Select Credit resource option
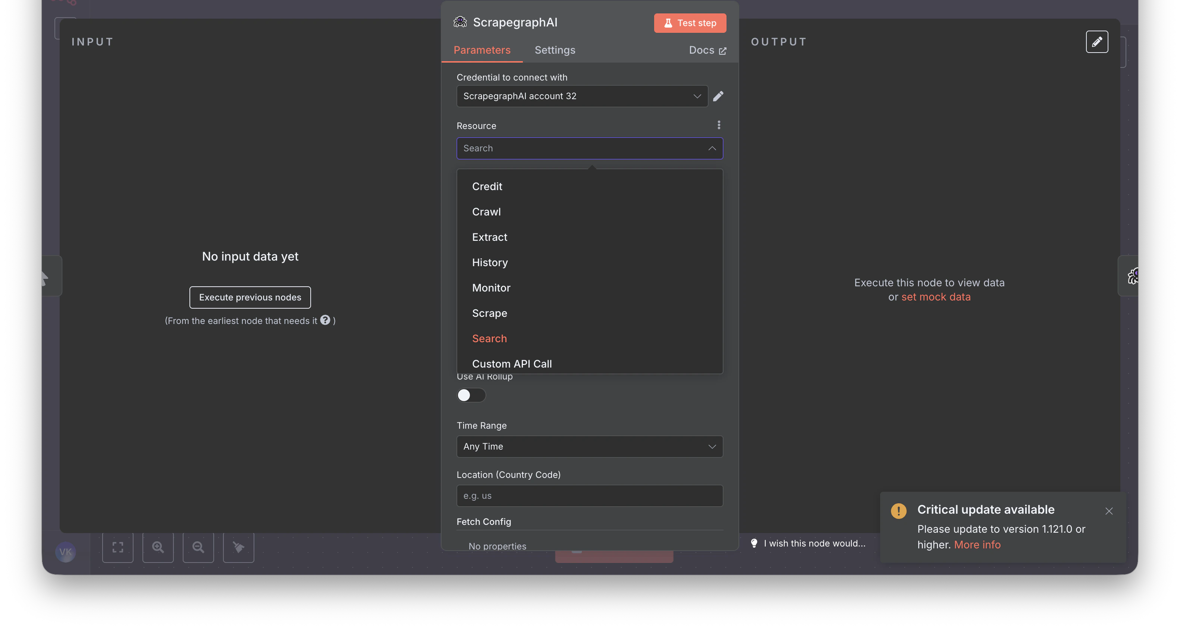The width and height of the screenshot is (1180, 630). [590, 186]
